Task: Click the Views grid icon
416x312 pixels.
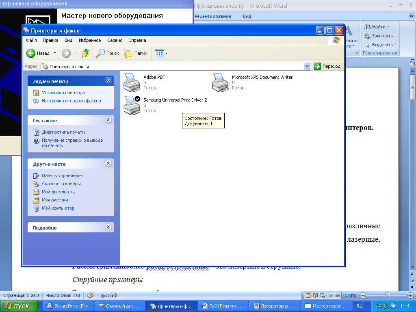Action: click(159, 53)
